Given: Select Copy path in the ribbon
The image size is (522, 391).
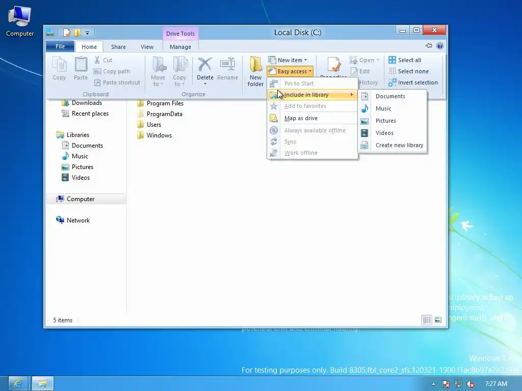Looking at the screenshot, I should [x=112, y=71].
